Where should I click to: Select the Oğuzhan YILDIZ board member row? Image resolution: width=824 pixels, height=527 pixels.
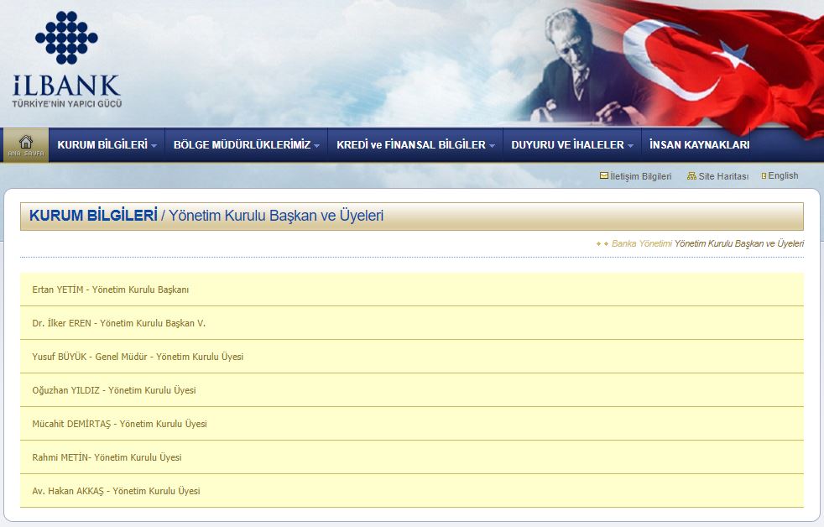[x=114, y=390]
